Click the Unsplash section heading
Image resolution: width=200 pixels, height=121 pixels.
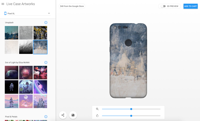(9, 23)
